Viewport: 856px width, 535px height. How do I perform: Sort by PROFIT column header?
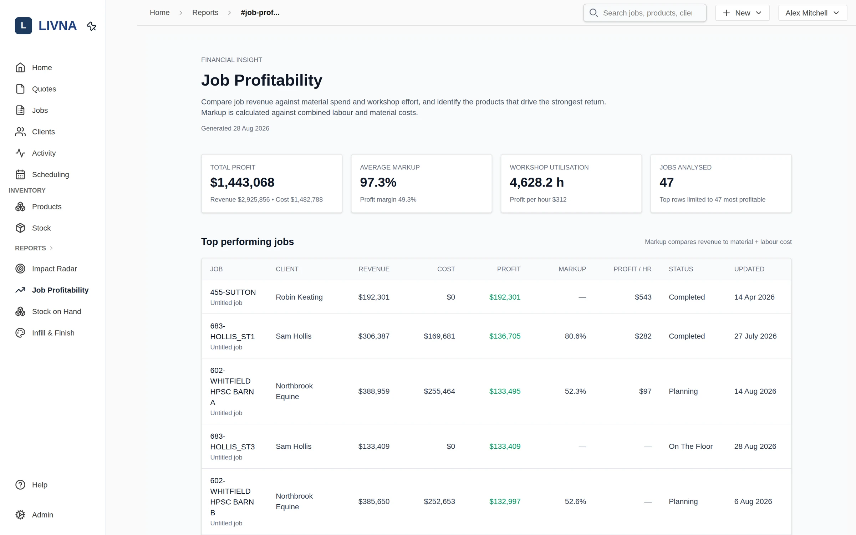click(x=509, y=269)
